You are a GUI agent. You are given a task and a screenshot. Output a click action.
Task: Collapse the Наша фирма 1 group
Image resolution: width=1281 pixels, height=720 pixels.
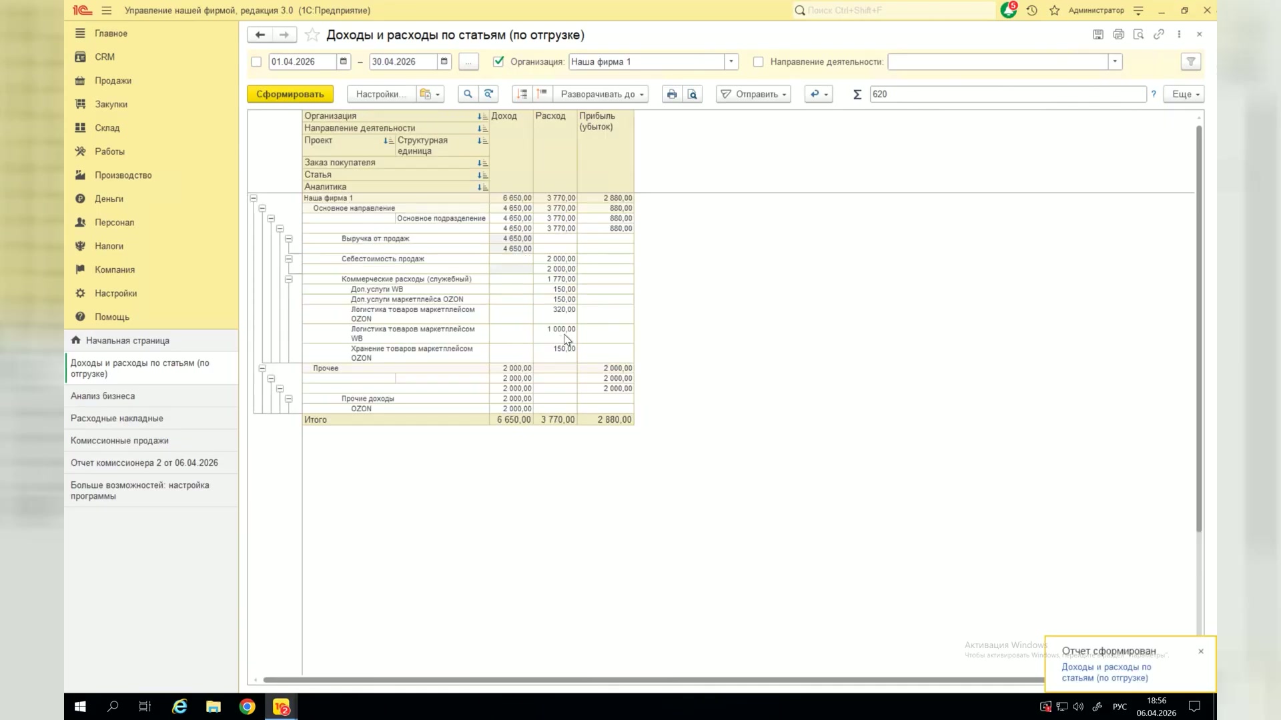pos(254,198)
